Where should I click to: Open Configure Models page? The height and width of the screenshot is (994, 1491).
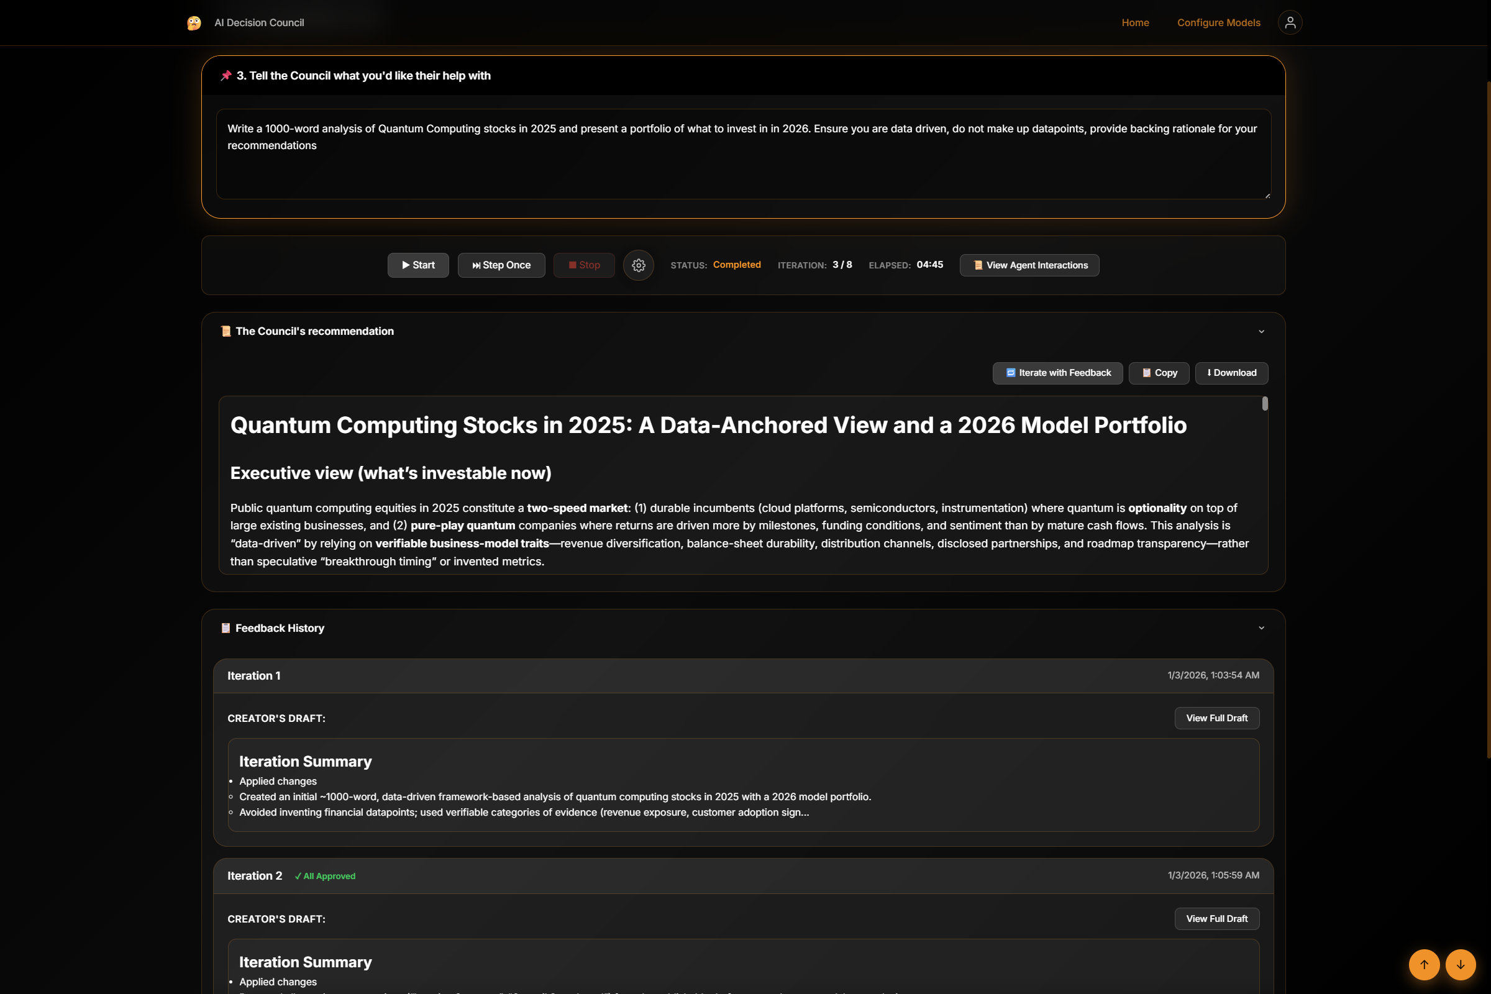pyautogui.click(x=1218, y=23)
